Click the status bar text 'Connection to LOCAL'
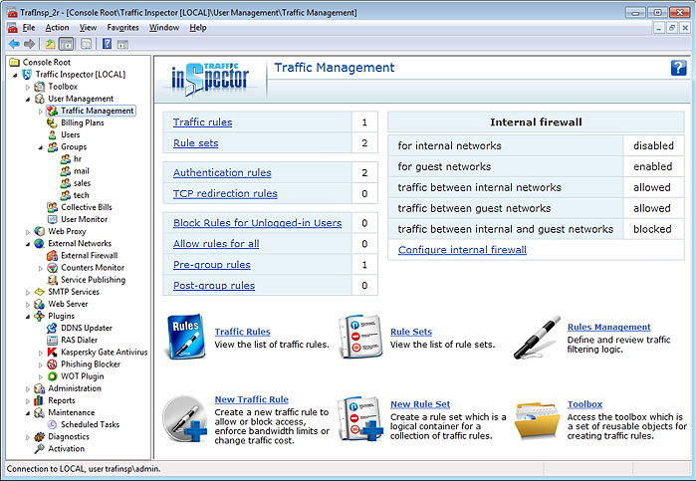696x481 pixels. pos(45,469)
